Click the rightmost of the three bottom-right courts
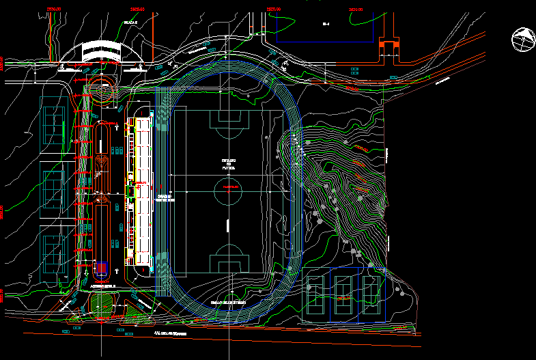 click(369, 296)
